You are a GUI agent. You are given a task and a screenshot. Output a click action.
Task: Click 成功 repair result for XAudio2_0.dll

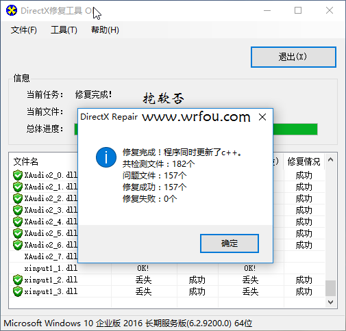click(304, 176)
